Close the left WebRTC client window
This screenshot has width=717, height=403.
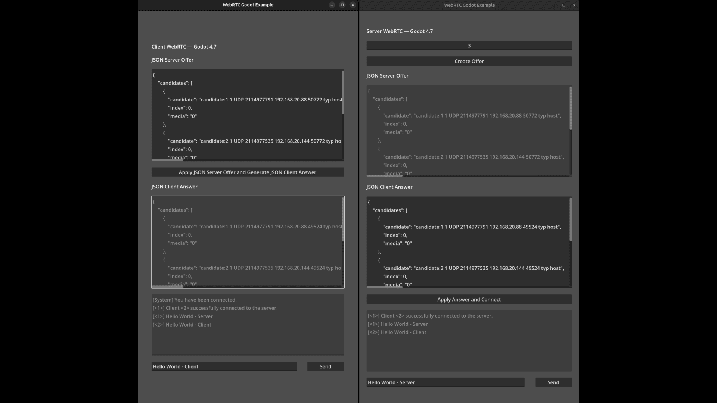pos(353,5)
